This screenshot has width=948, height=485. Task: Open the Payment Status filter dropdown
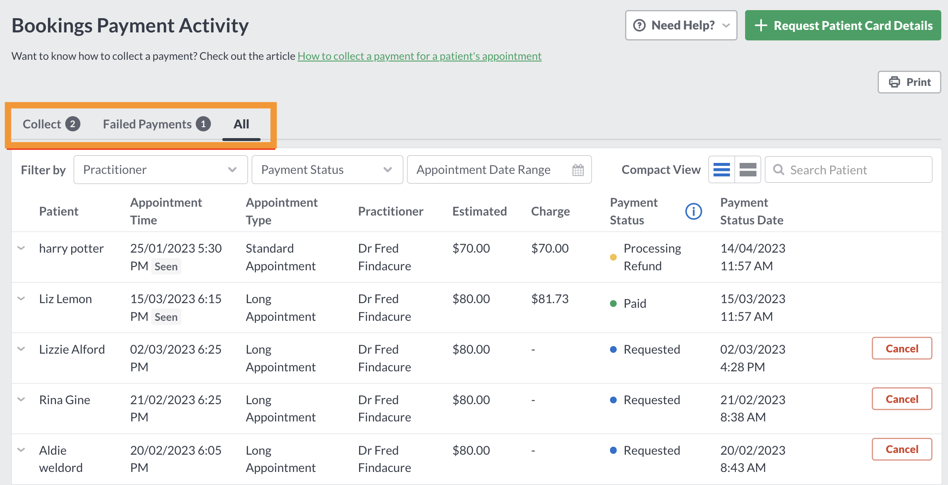tap(327, 170)
